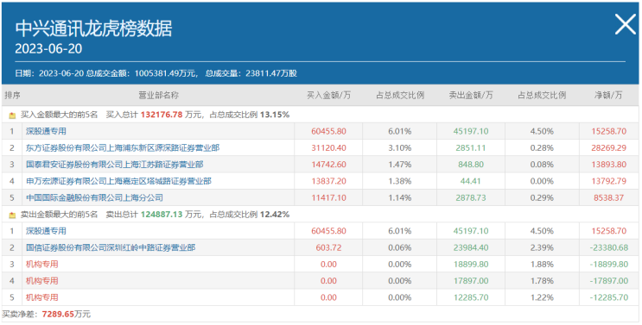The image size is (642, 325).
Task: Open 深股通专用 in the sell list
Action: point(46,231)
